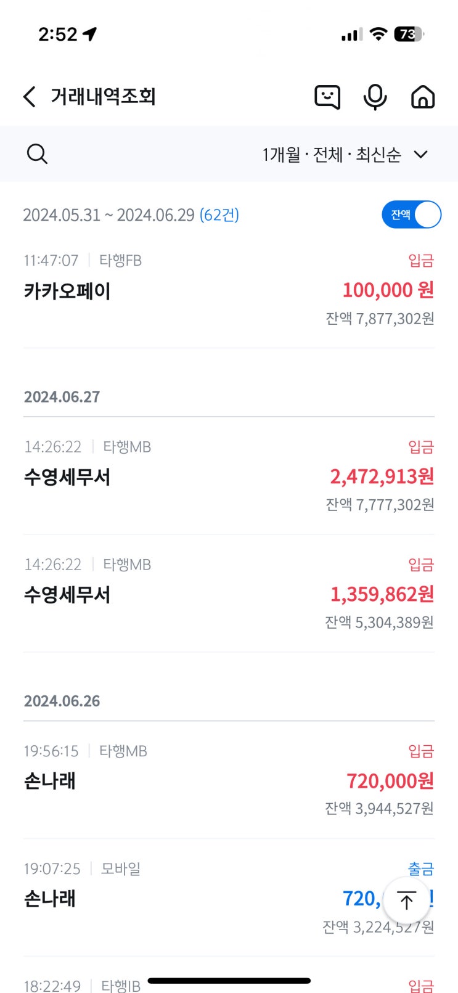
Task: Open the 카카오페이 100,000원 deposit entry
Action: pos(229,290)
